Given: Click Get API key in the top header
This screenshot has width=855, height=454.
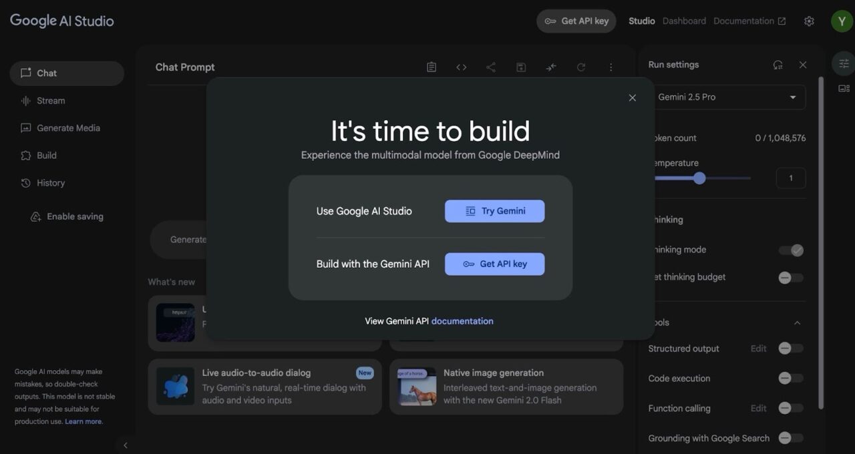Looking at the screenshot, I should tap(576, 21).
